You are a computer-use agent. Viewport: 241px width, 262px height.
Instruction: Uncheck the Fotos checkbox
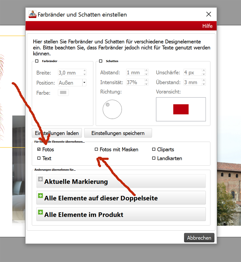[39, 149]
